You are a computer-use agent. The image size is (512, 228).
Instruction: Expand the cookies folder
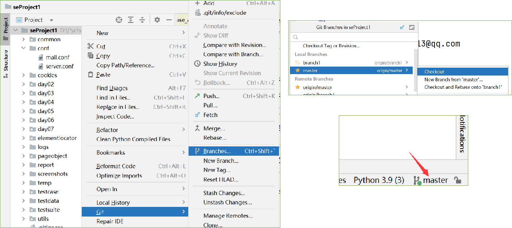coord(23,75)
